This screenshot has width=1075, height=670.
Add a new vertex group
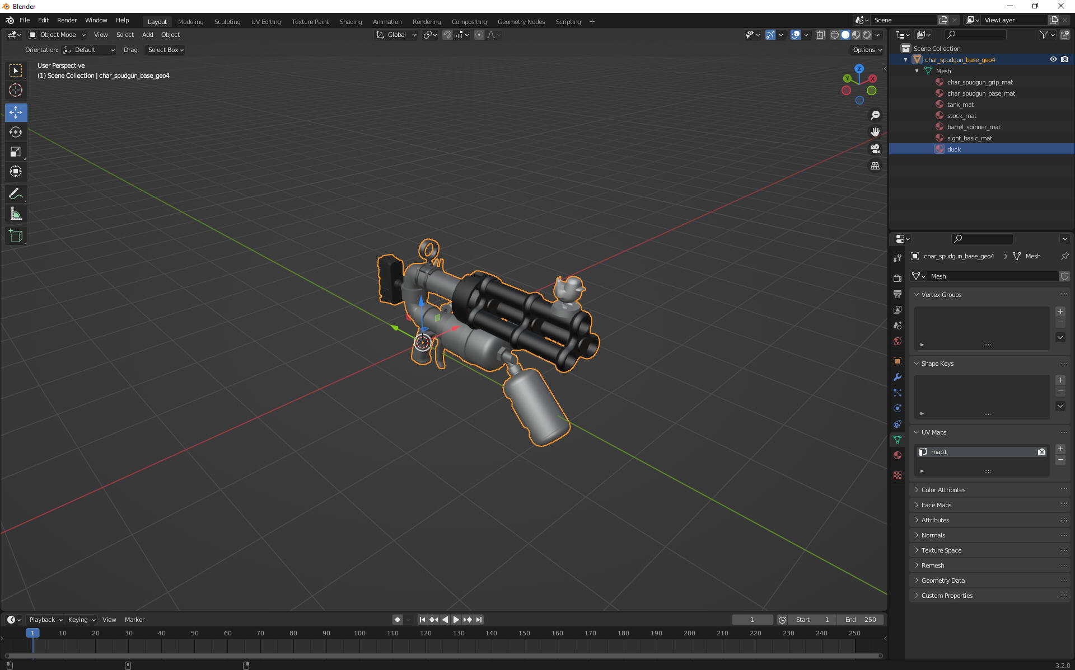(1060, 312)
